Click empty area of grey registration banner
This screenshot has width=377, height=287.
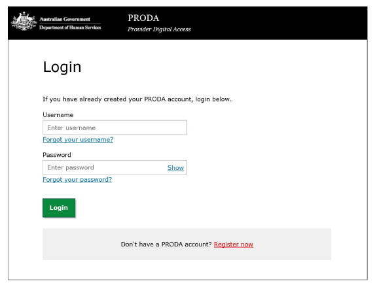point(293,245)
